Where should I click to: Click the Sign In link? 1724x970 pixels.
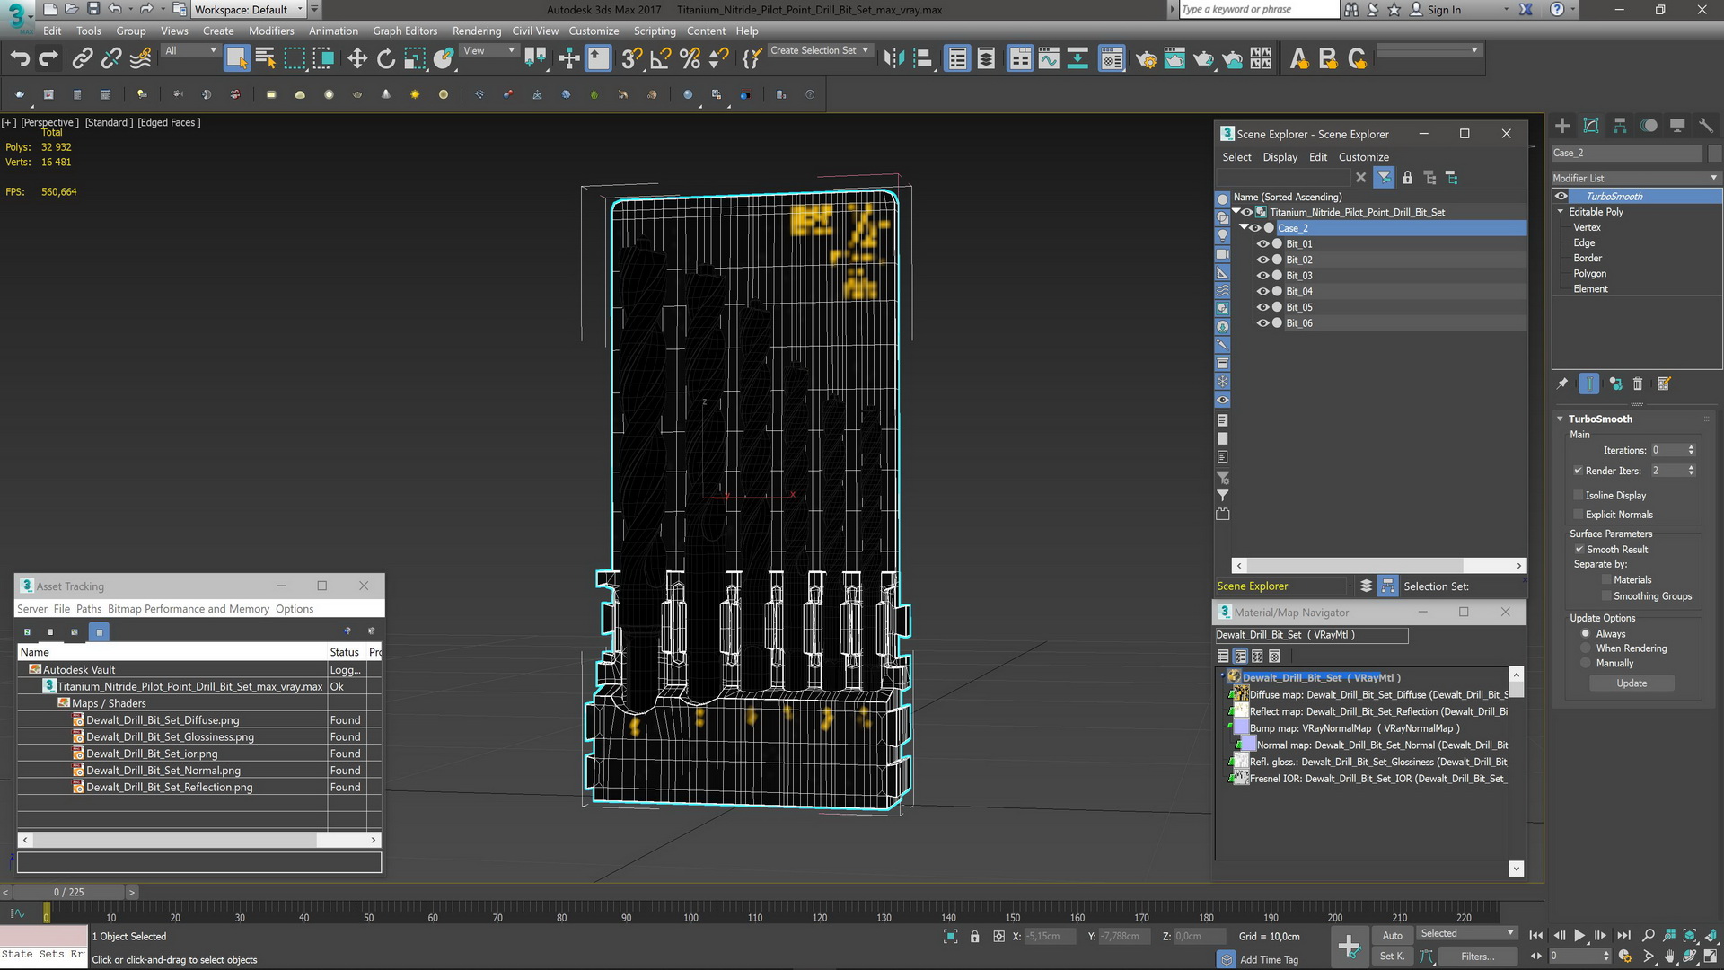(x=1443, y=10)
